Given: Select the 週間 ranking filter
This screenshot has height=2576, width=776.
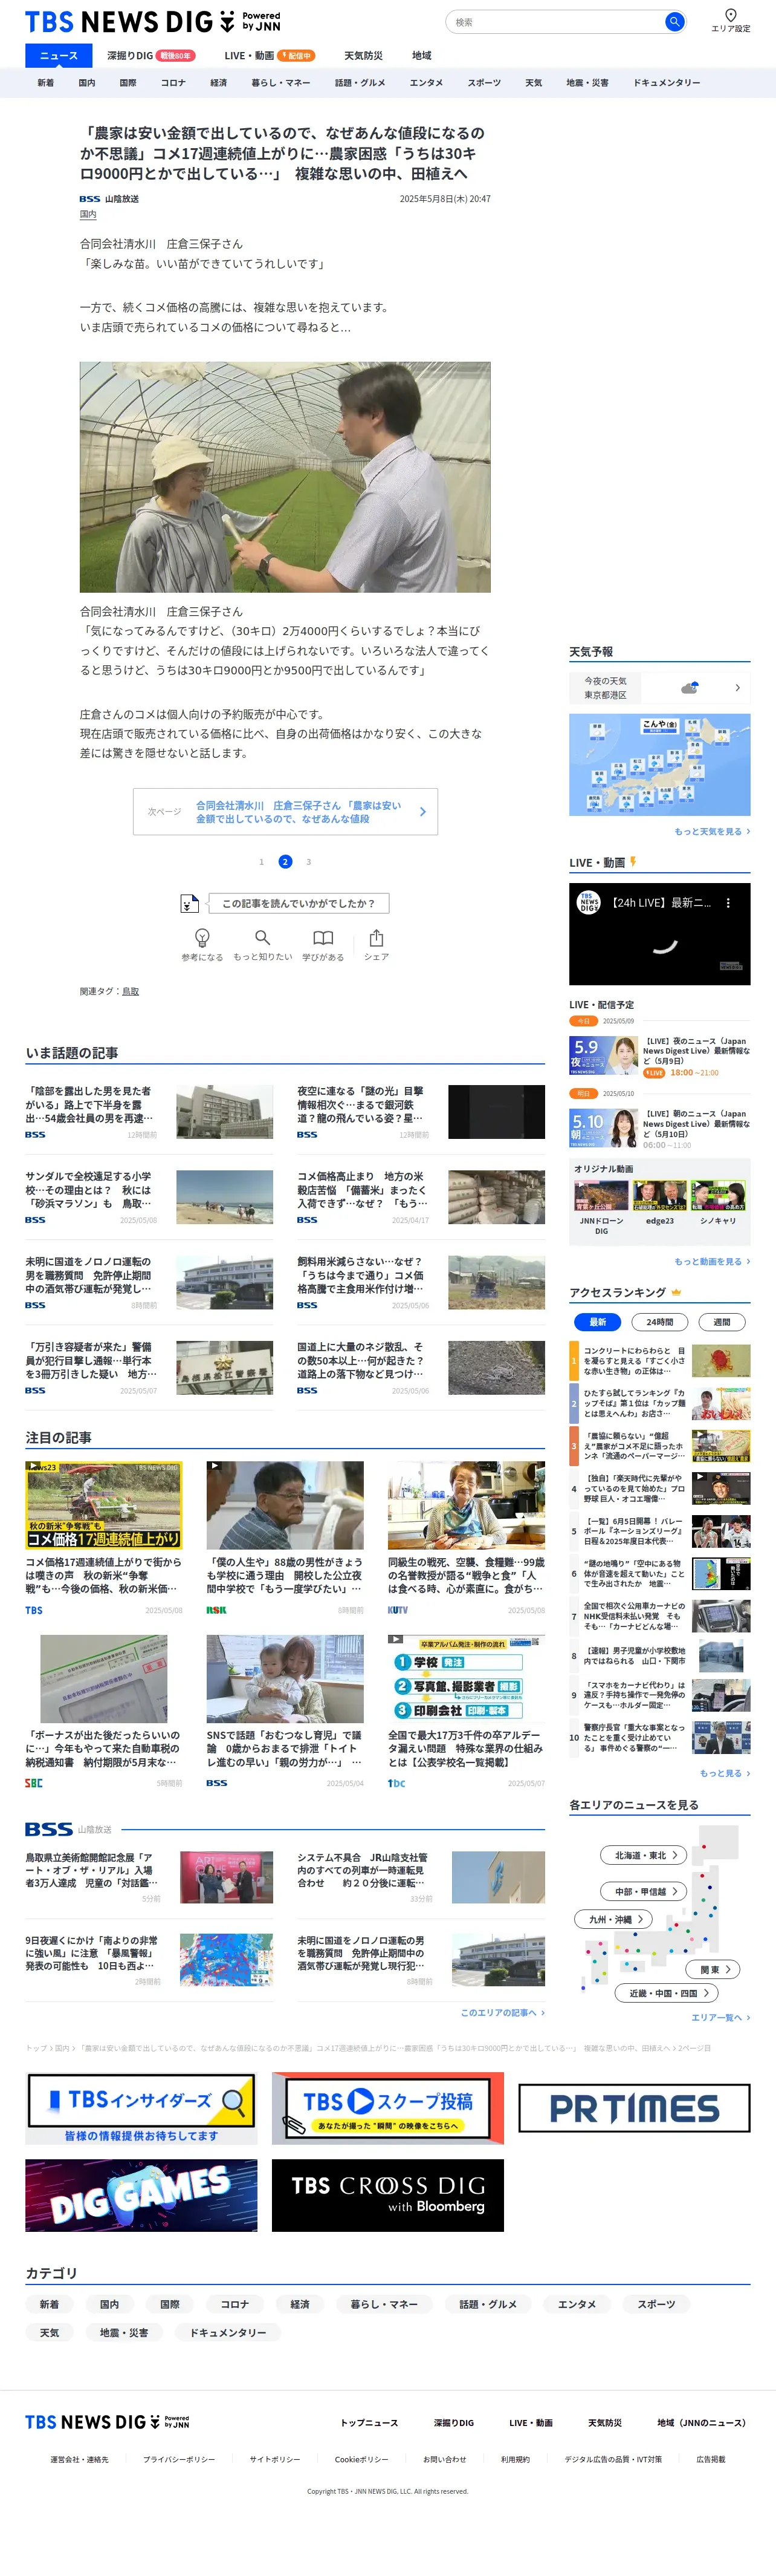Looking at the screenshot, I should tap(721, 1322).
